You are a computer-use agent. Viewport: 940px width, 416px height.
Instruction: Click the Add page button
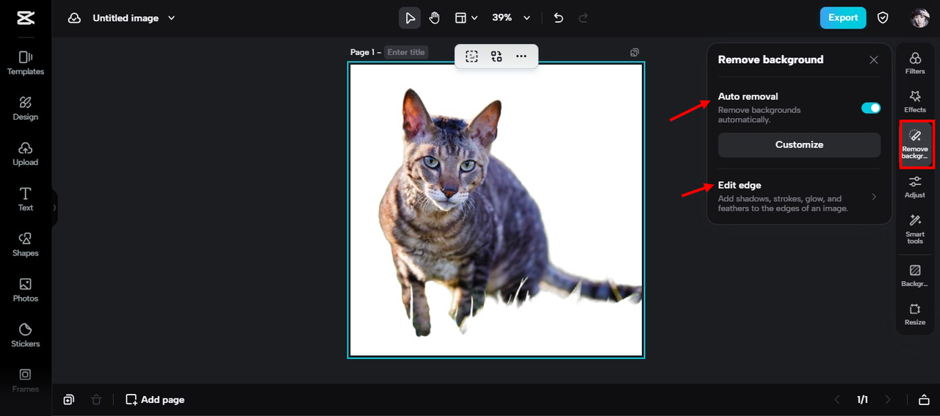coord(155,400)
